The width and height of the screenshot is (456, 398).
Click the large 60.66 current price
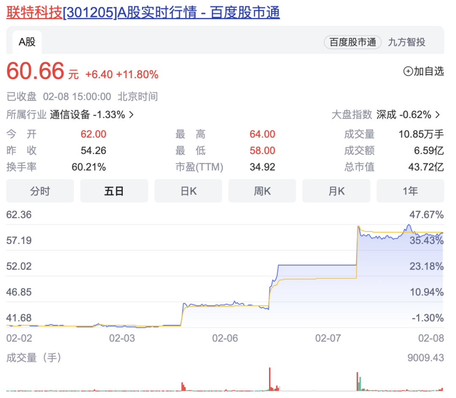pos(35,71)
